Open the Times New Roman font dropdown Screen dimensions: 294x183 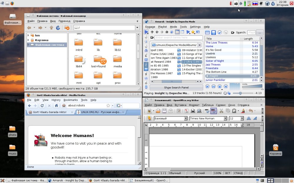pyautogui.click(x=225, y=118)
